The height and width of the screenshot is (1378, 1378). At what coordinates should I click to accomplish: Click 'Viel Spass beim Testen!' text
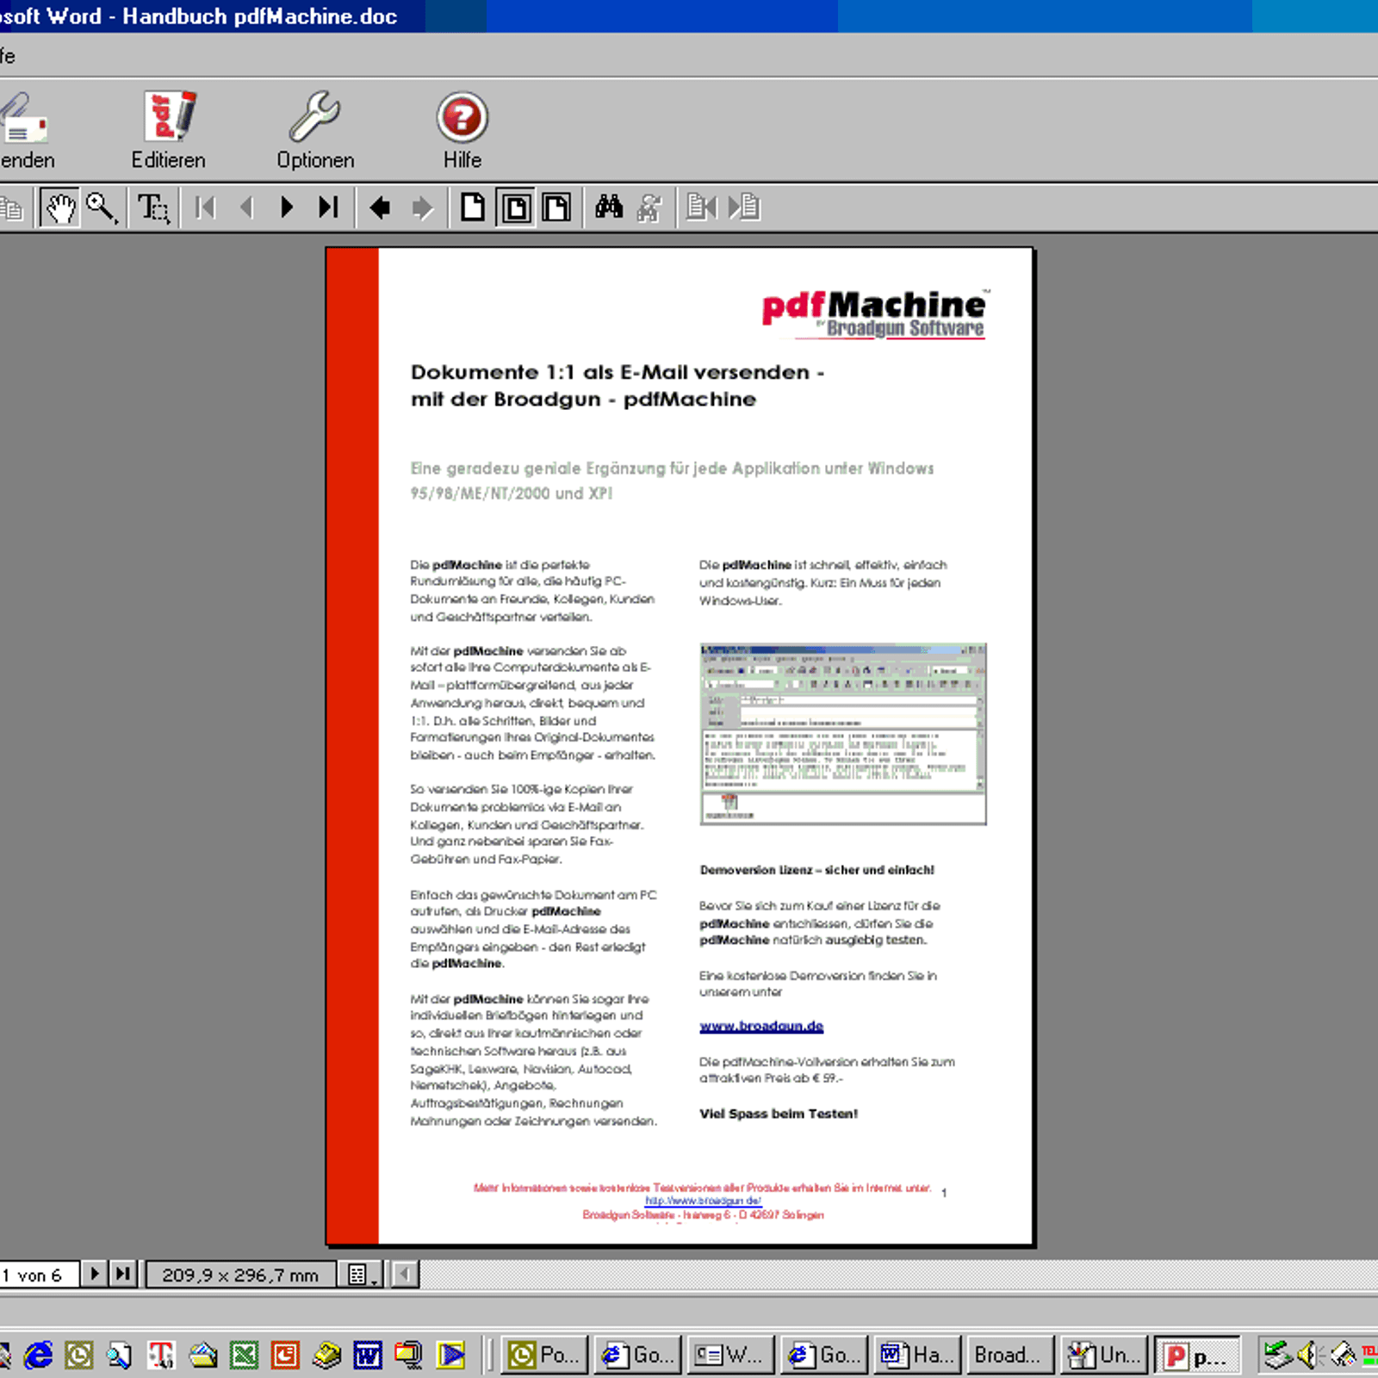(779, 1114)
